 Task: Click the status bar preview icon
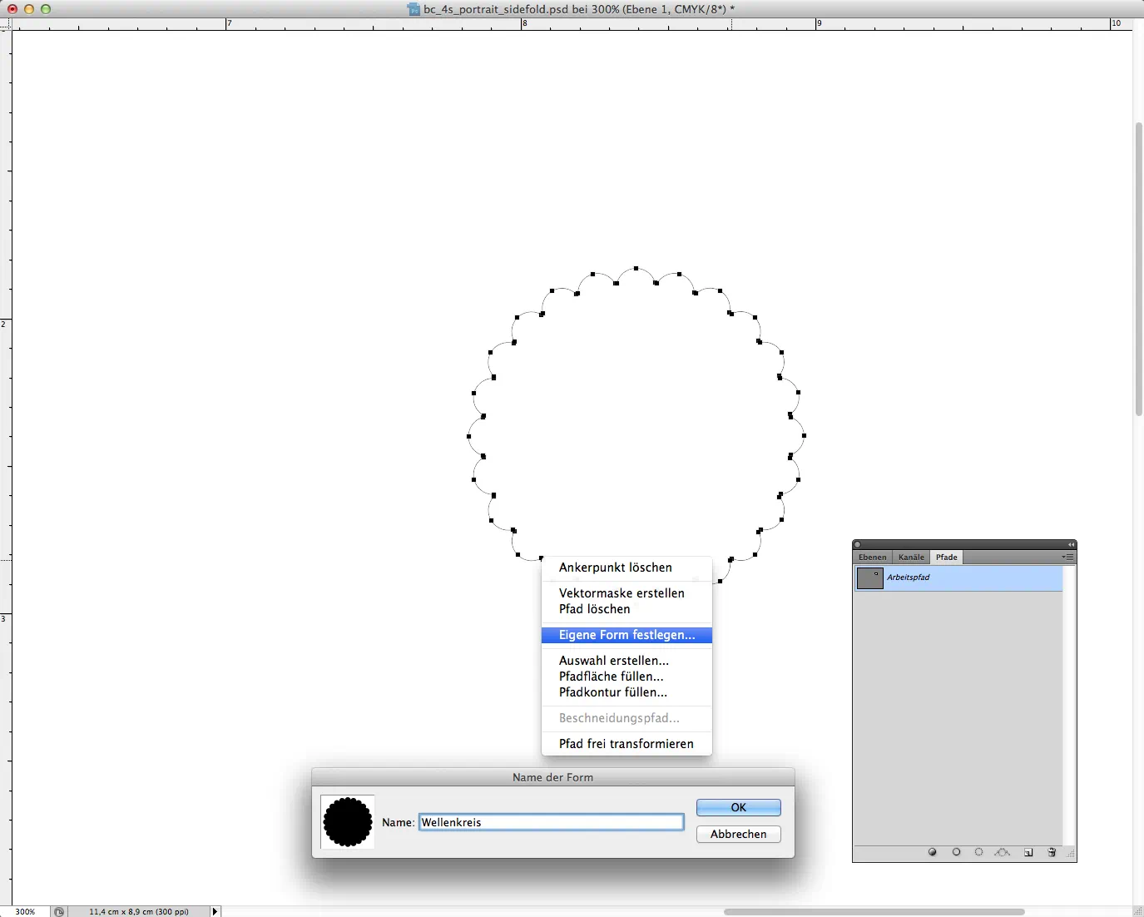point(59,911)
